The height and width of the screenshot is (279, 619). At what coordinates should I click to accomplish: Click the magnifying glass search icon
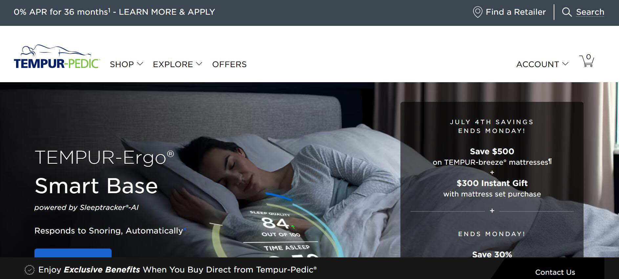point(567,12)
